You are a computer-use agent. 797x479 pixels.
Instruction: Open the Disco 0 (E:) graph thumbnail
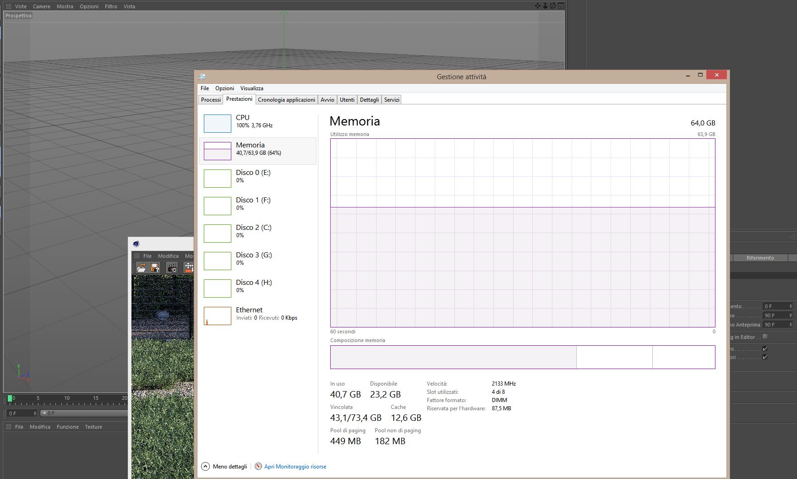[218, 179]
